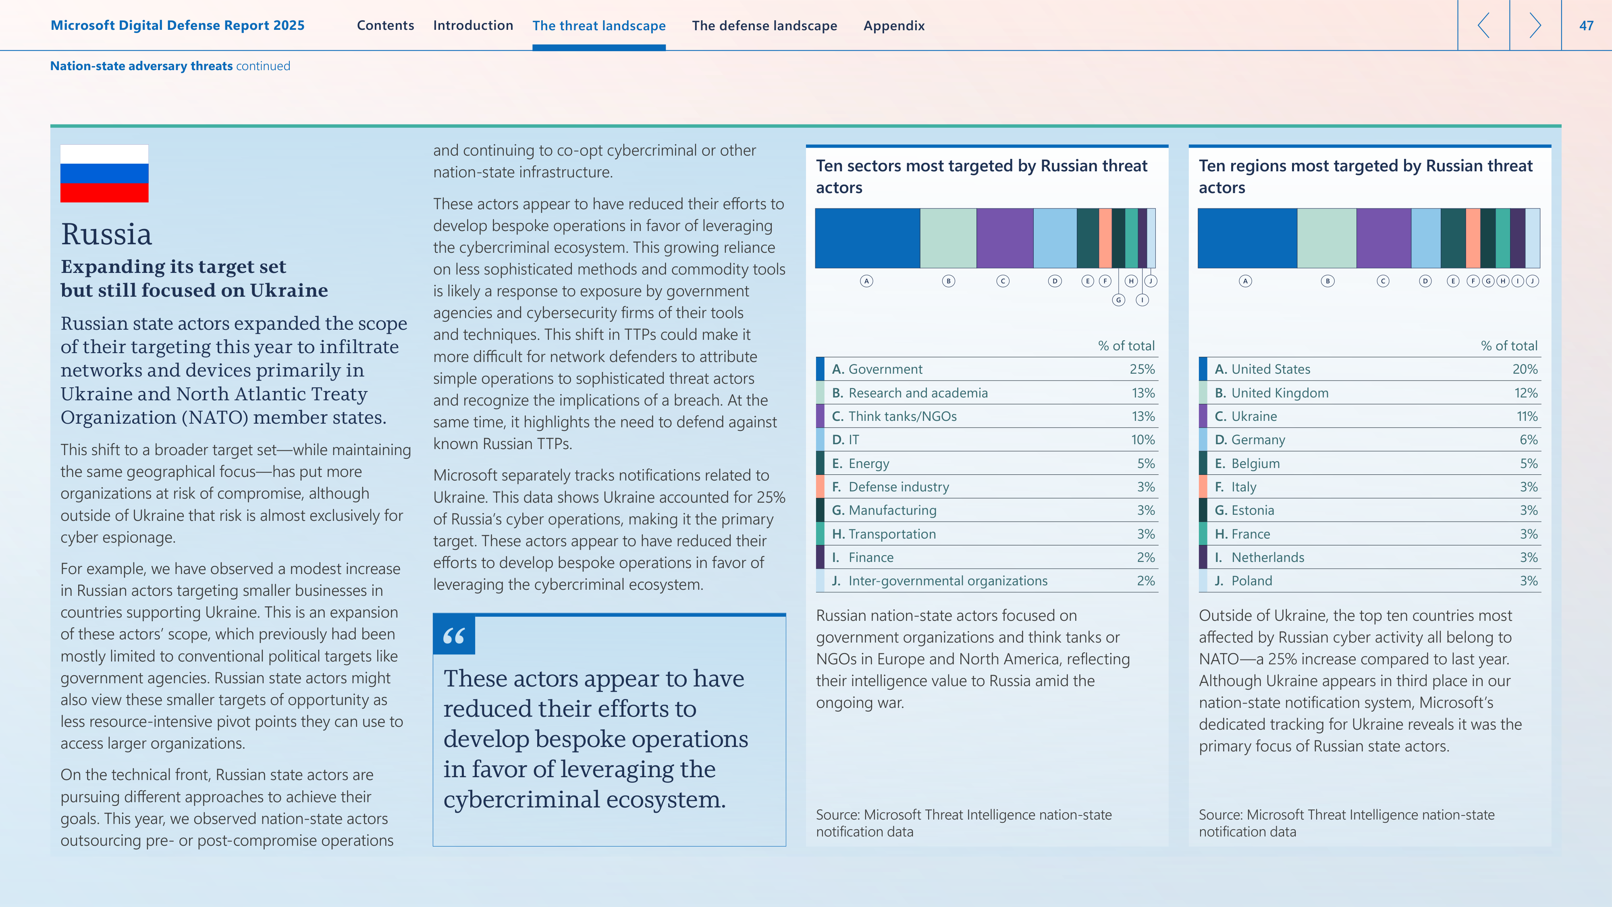The width and height of the screenshot is (1612, 907).
Task: Click marker C under sectors chart
Action: (x=1003, y=281)
